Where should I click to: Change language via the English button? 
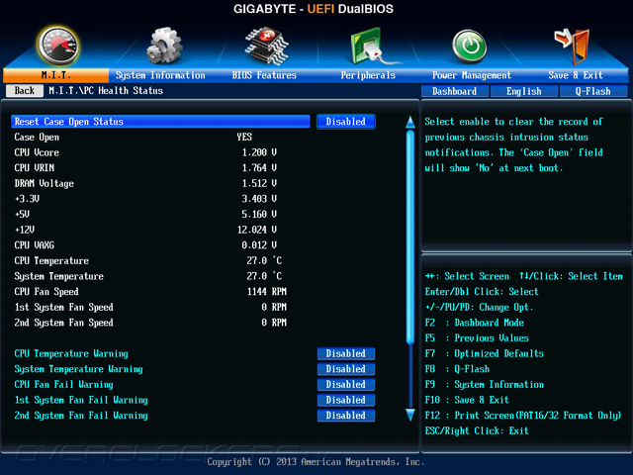[524, 91]
